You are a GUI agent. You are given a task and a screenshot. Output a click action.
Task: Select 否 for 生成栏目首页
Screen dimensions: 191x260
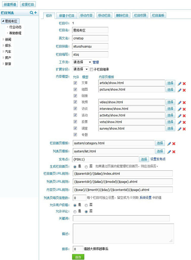click(86, 167)
